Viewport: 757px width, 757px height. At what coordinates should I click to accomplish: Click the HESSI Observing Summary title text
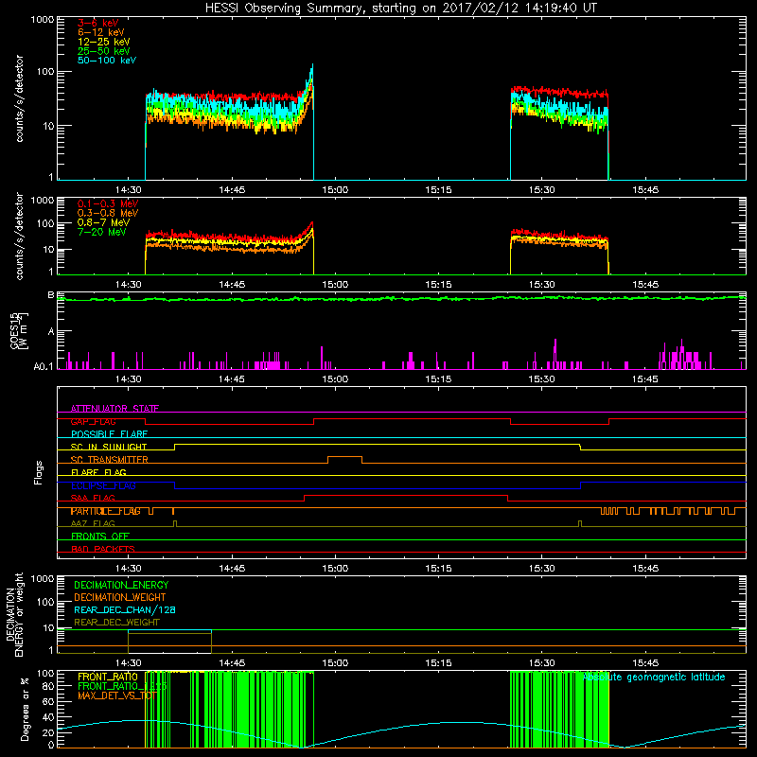coord(400,9)
